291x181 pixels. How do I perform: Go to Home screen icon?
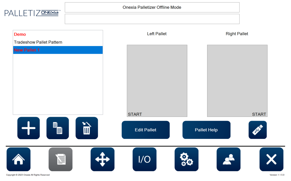point(18,159)
